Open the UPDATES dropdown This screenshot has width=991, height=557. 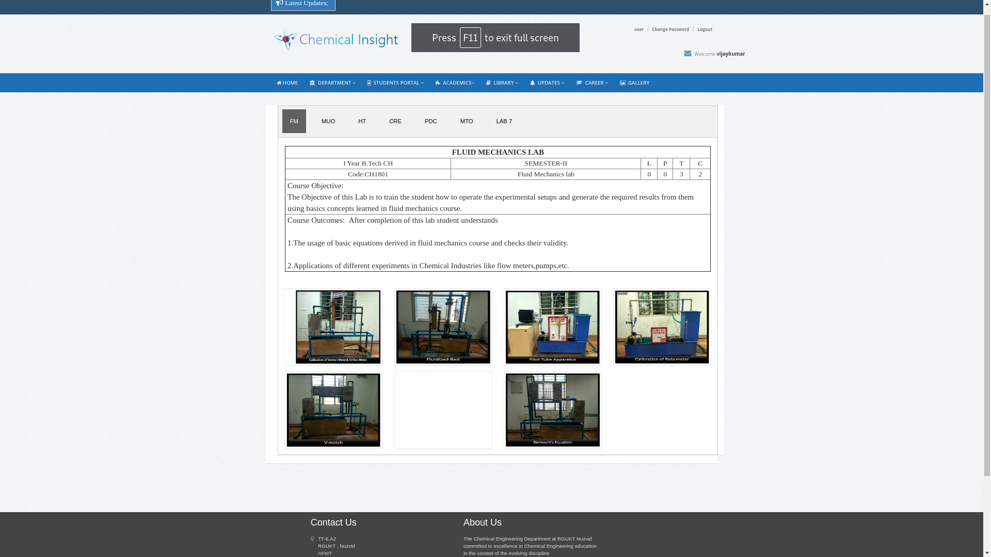pyautogui.click(x=547, y=83)
